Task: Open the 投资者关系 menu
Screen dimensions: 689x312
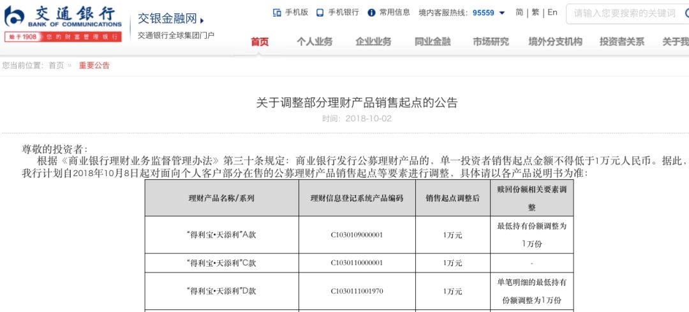Action: [x=622, y=42]
